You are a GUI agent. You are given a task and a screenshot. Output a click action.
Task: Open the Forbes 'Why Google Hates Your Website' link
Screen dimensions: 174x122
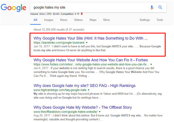click(91, 60)
